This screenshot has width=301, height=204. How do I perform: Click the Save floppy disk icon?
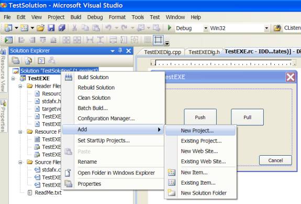51,28
